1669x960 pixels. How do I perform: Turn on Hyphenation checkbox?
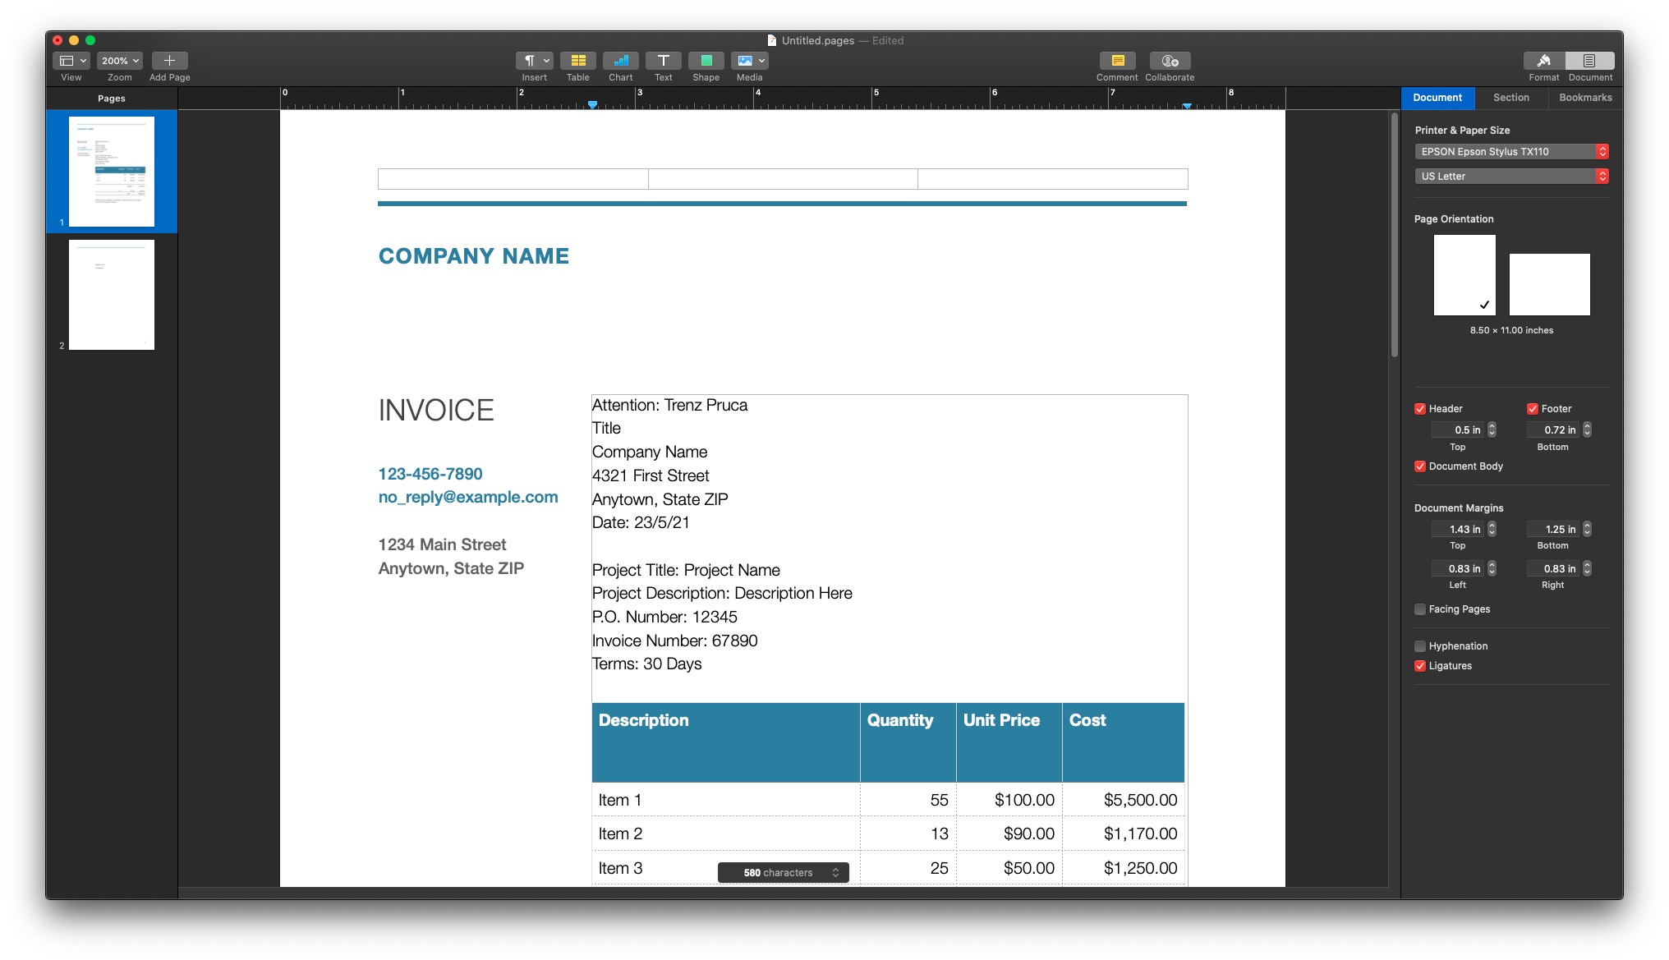1420,646
